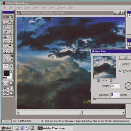Open the File menu
Screen dimensions: 131x131
[x=4, y=8]
